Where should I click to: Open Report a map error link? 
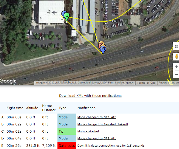click(x=169, y=83)
